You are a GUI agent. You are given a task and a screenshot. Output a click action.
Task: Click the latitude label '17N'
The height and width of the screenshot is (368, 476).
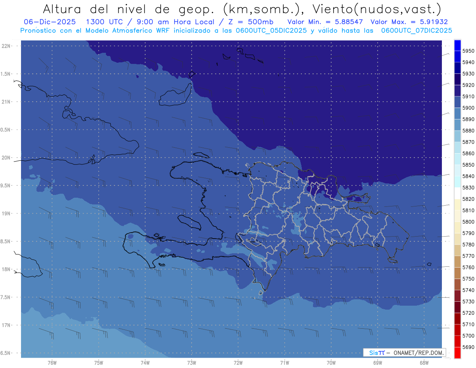[6, 325]
